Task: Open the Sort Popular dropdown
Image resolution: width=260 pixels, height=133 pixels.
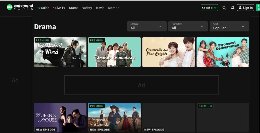Action: pyautogui.click(x=229, y=26)
